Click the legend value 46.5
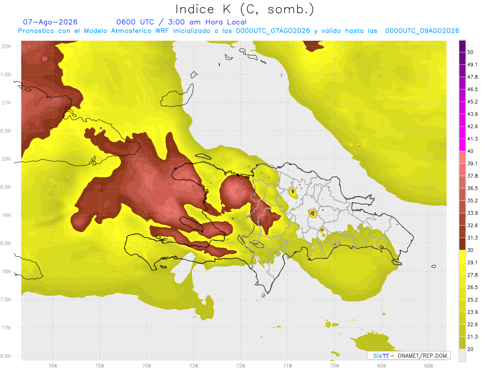Screen dimensions: 481x371 tap(472, 89)
